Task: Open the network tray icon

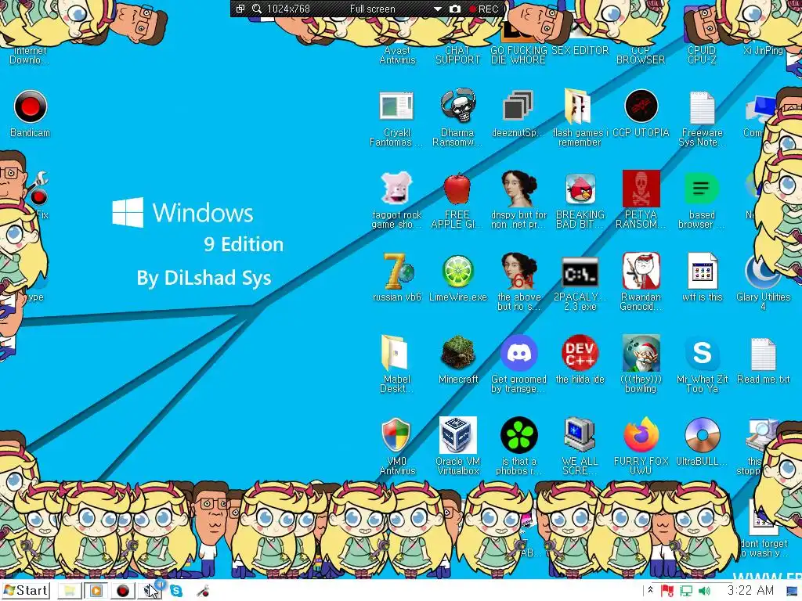Action: pos(686,591)
